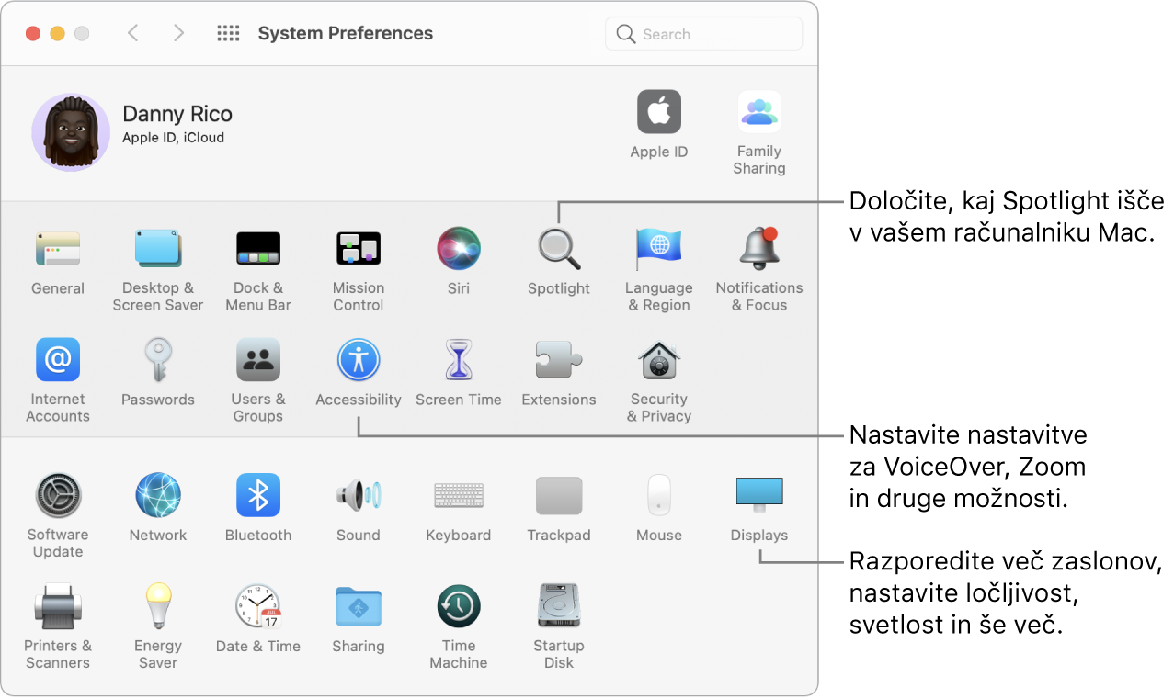The image size is (1174, 699).
Task: Open Sound preferences
Action: click(359, 496)
